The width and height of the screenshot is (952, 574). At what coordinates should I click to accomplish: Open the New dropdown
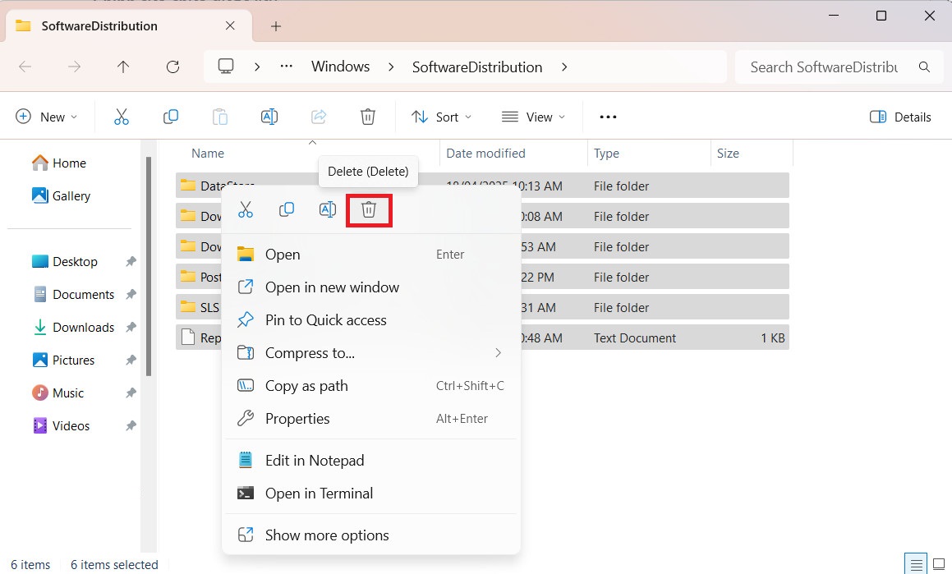tap(48, 117)
